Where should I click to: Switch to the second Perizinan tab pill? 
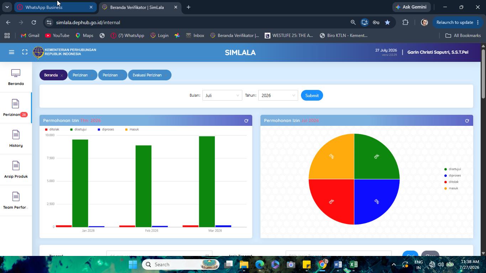110,75
